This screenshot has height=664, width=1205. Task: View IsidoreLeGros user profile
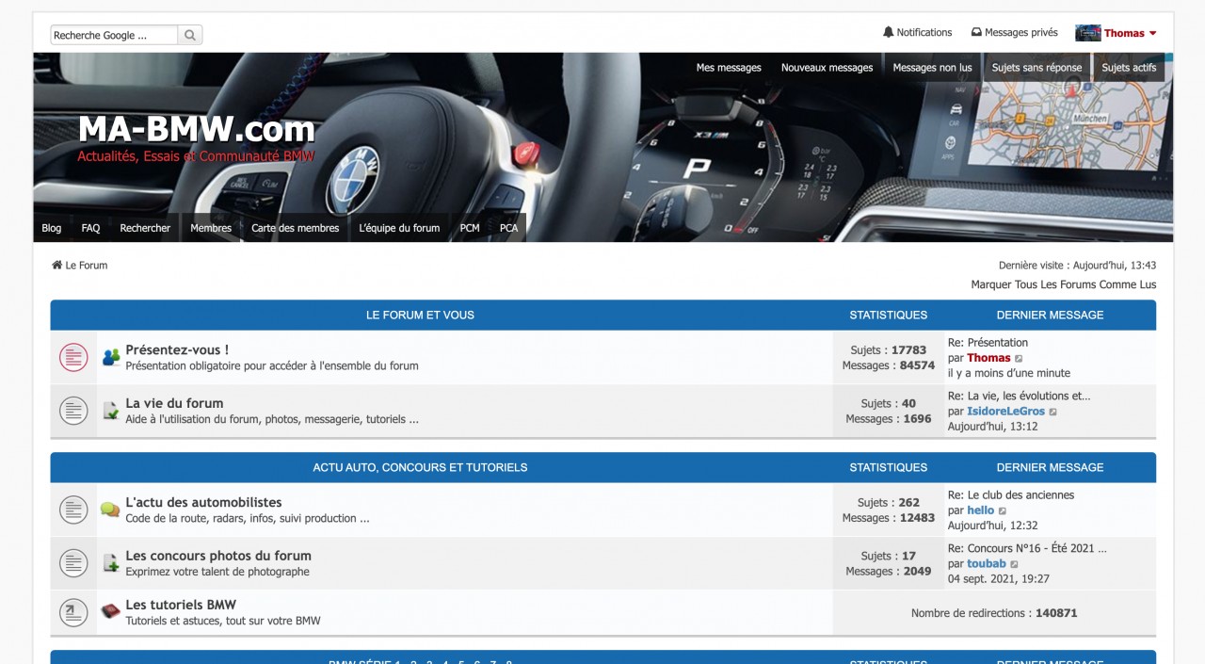click(x=1005, y=412)
